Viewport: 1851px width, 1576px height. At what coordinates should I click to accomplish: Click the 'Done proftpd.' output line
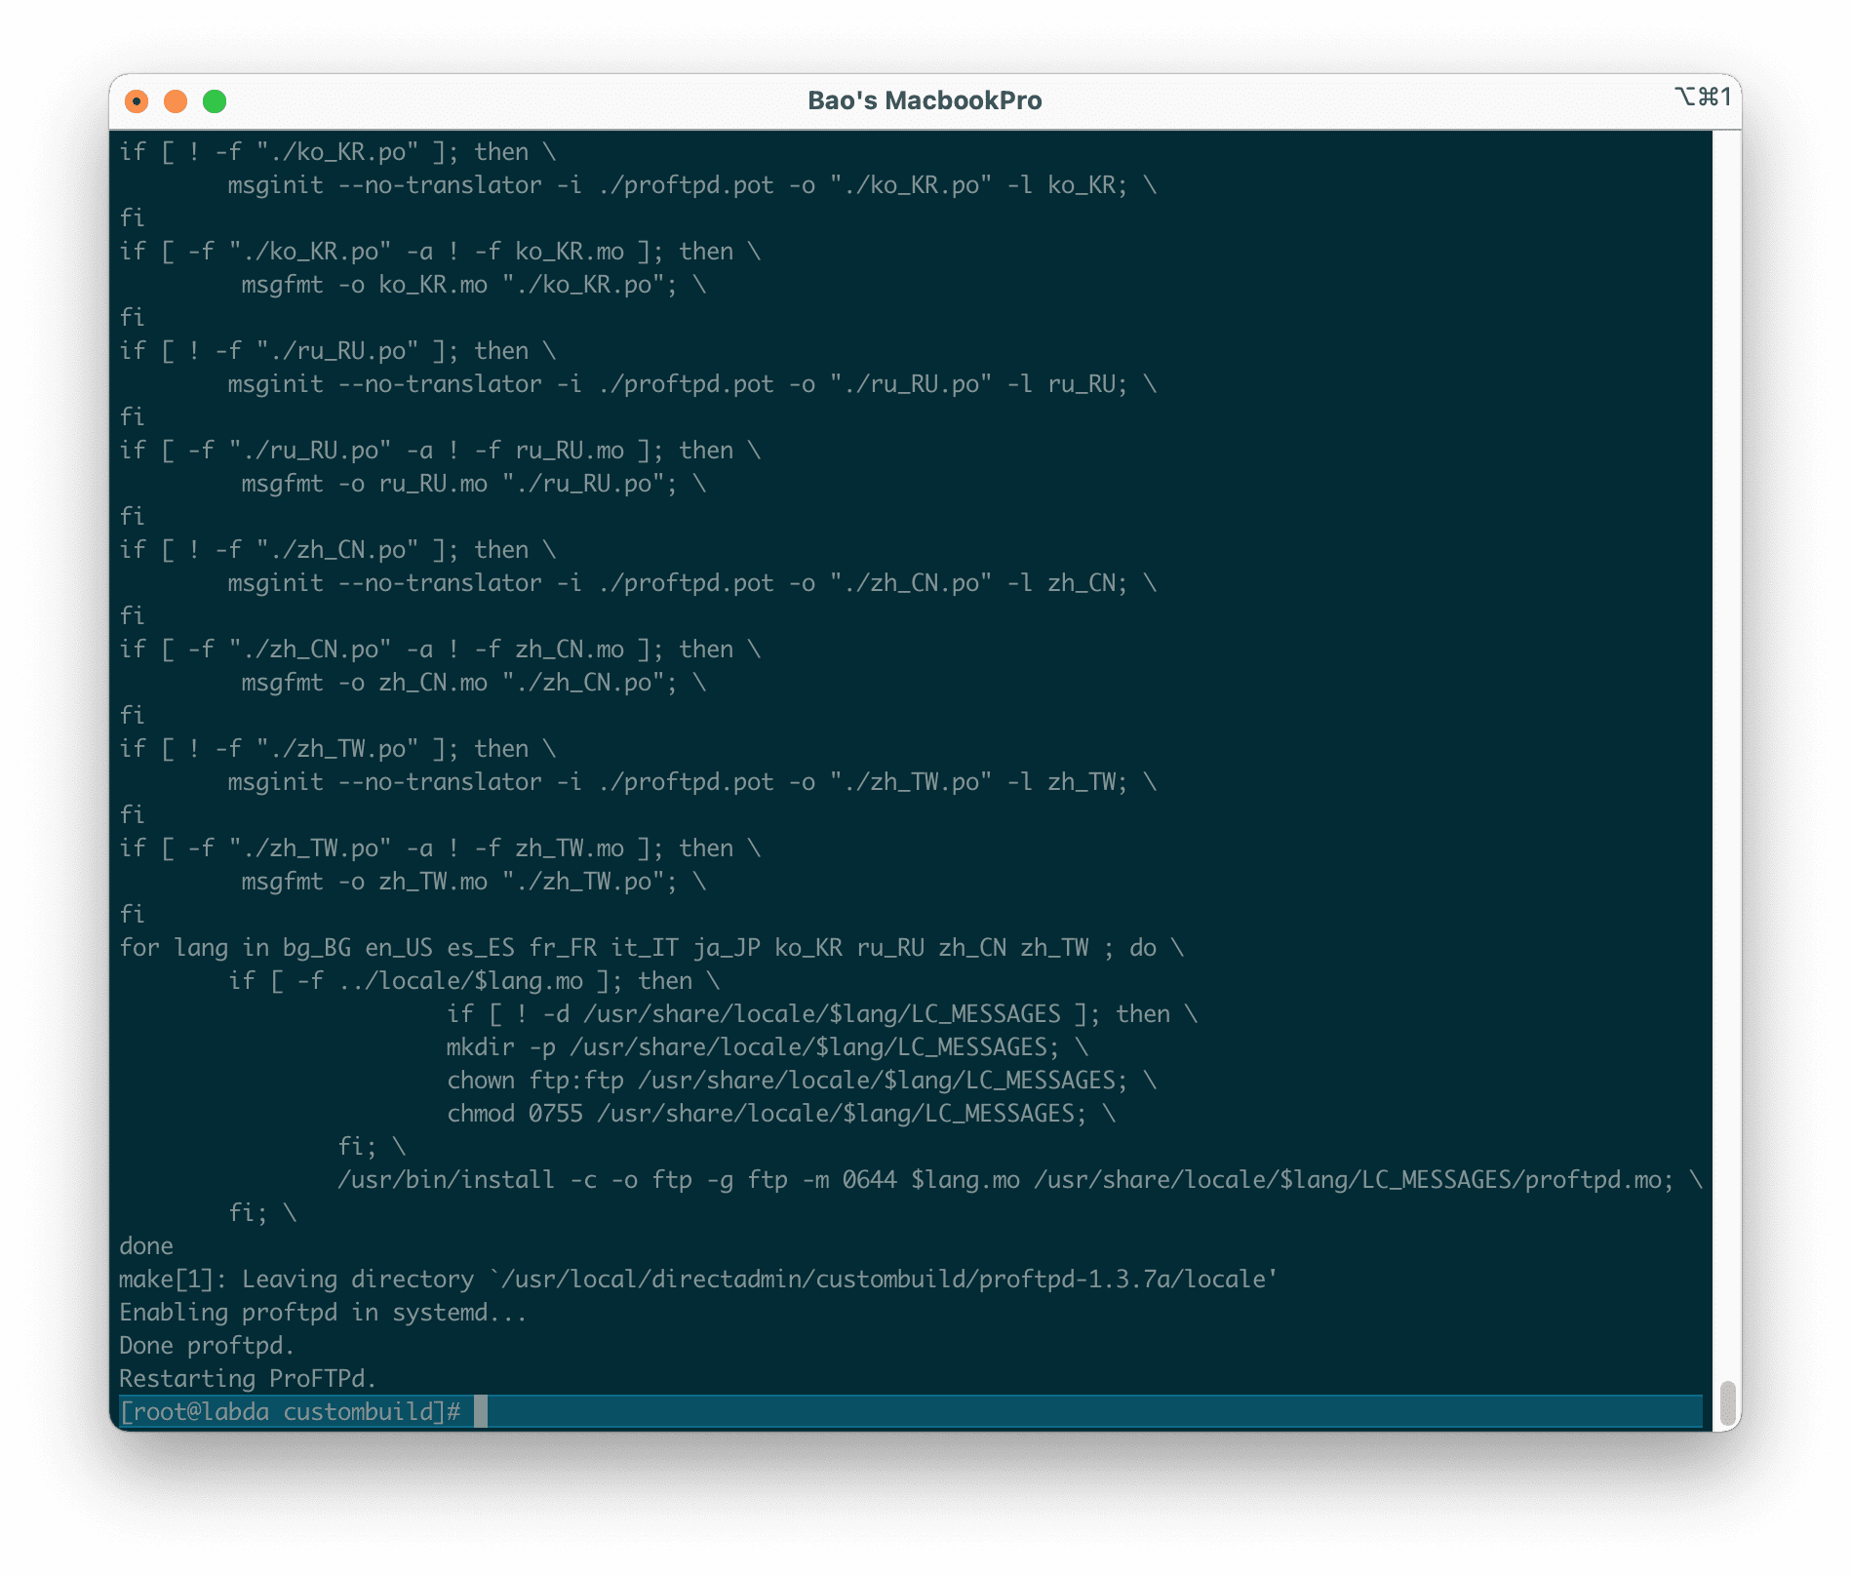pyautogui.click(x=206, y=1345)
